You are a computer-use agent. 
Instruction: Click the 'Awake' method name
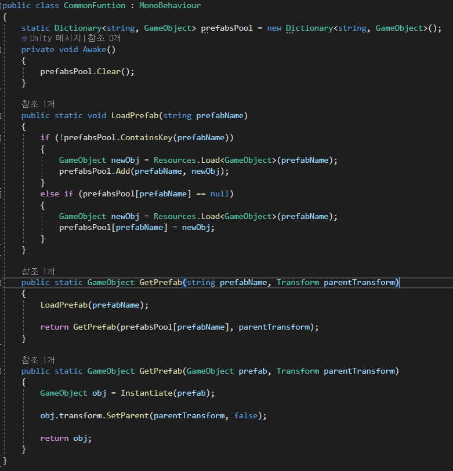(x=95, y=50)
